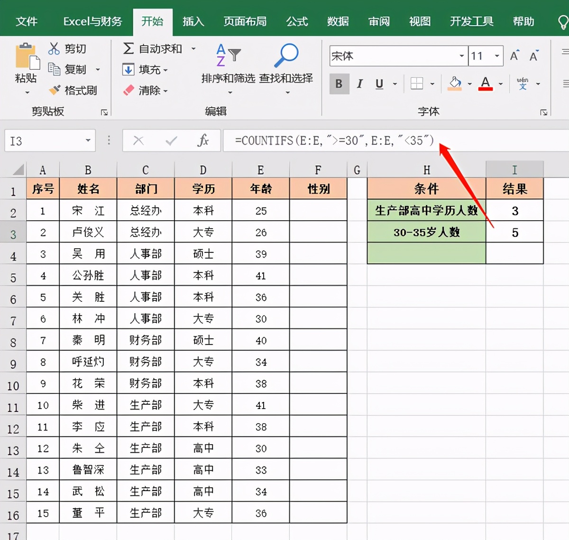Select column H header
The height and width of the screenshot is (540, 569).
427,170
